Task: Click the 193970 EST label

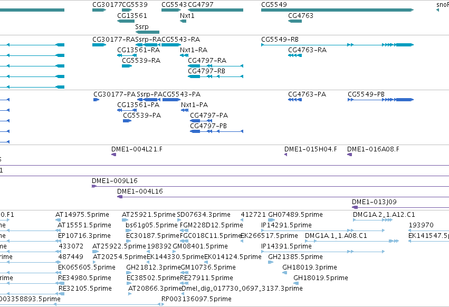Action: click(x=421, y=225)
